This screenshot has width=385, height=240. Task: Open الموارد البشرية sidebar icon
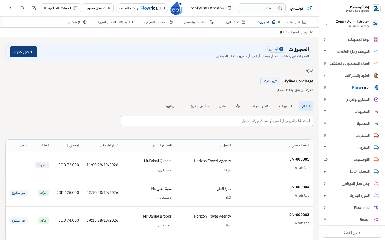(376, 195)
